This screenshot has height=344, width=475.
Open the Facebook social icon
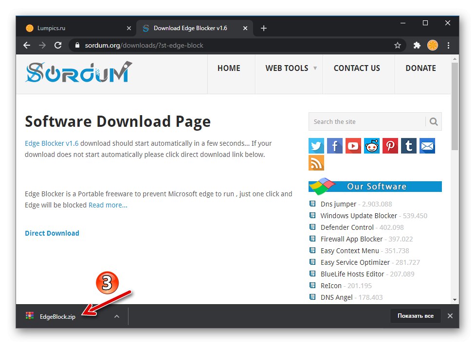coord(335,146)
